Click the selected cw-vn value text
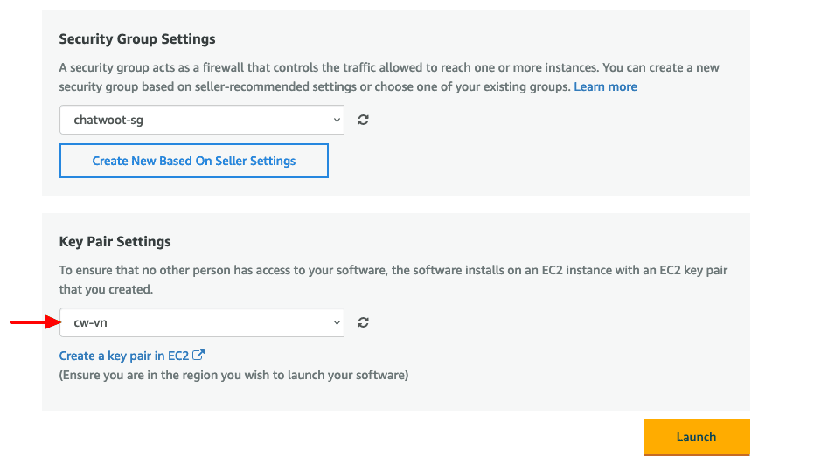The image size is (814, 470). coord(91,322)
